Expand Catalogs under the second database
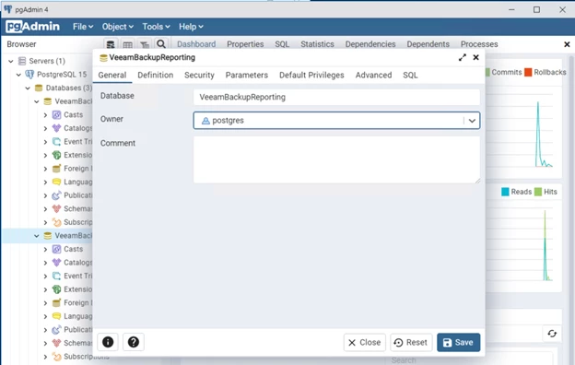575x365 pixels. click(x=45, y=263)
